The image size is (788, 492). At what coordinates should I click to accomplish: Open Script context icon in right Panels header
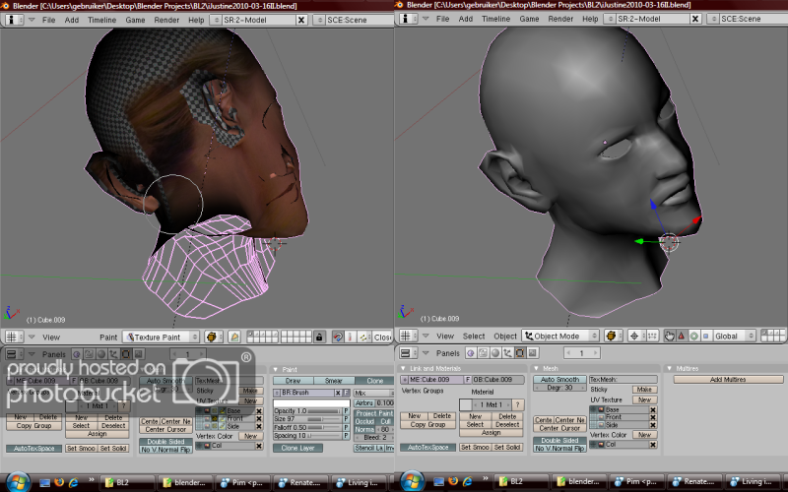tap(483, 353)
